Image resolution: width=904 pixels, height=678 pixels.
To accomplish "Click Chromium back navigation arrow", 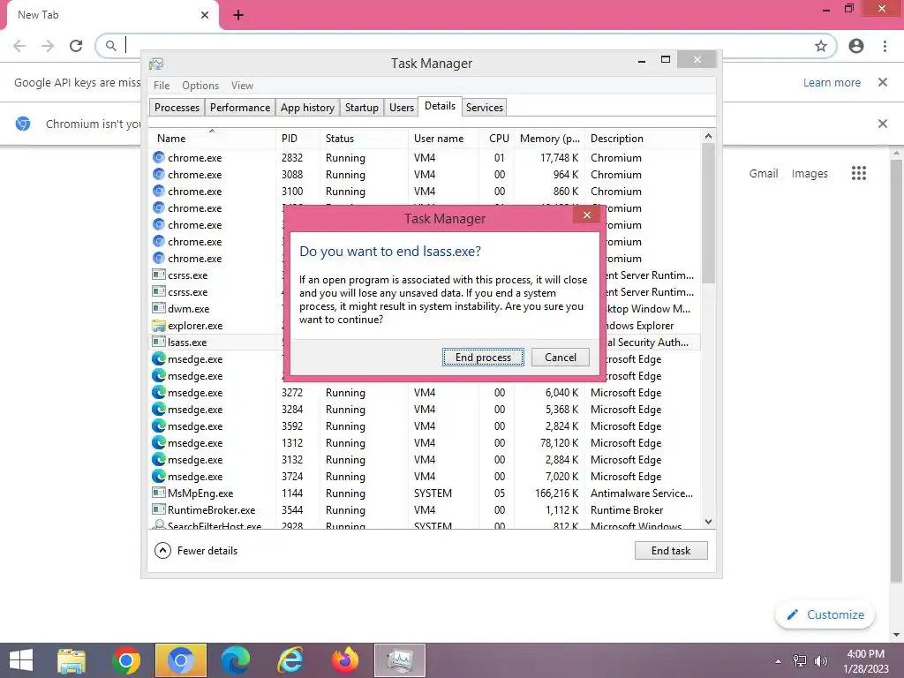I will [x=19, y=46].
